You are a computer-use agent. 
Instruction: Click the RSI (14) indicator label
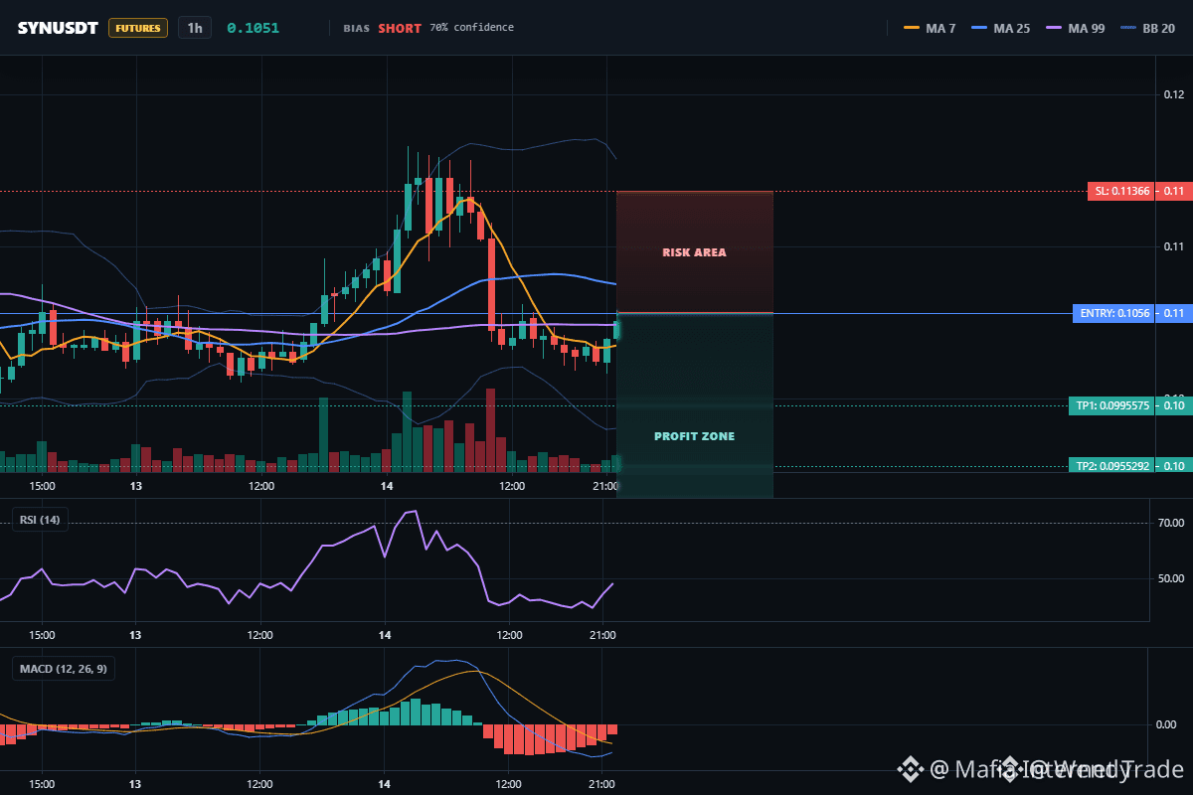(x=40, y=519)
